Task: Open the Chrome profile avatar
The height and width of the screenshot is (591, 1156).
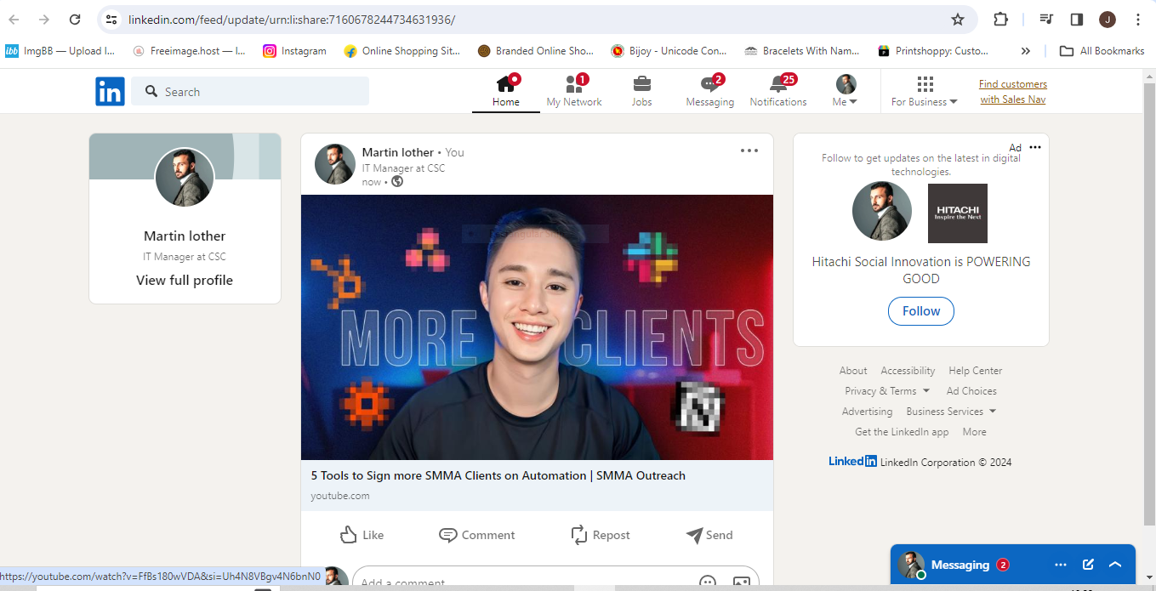Action: (1108, 19)
